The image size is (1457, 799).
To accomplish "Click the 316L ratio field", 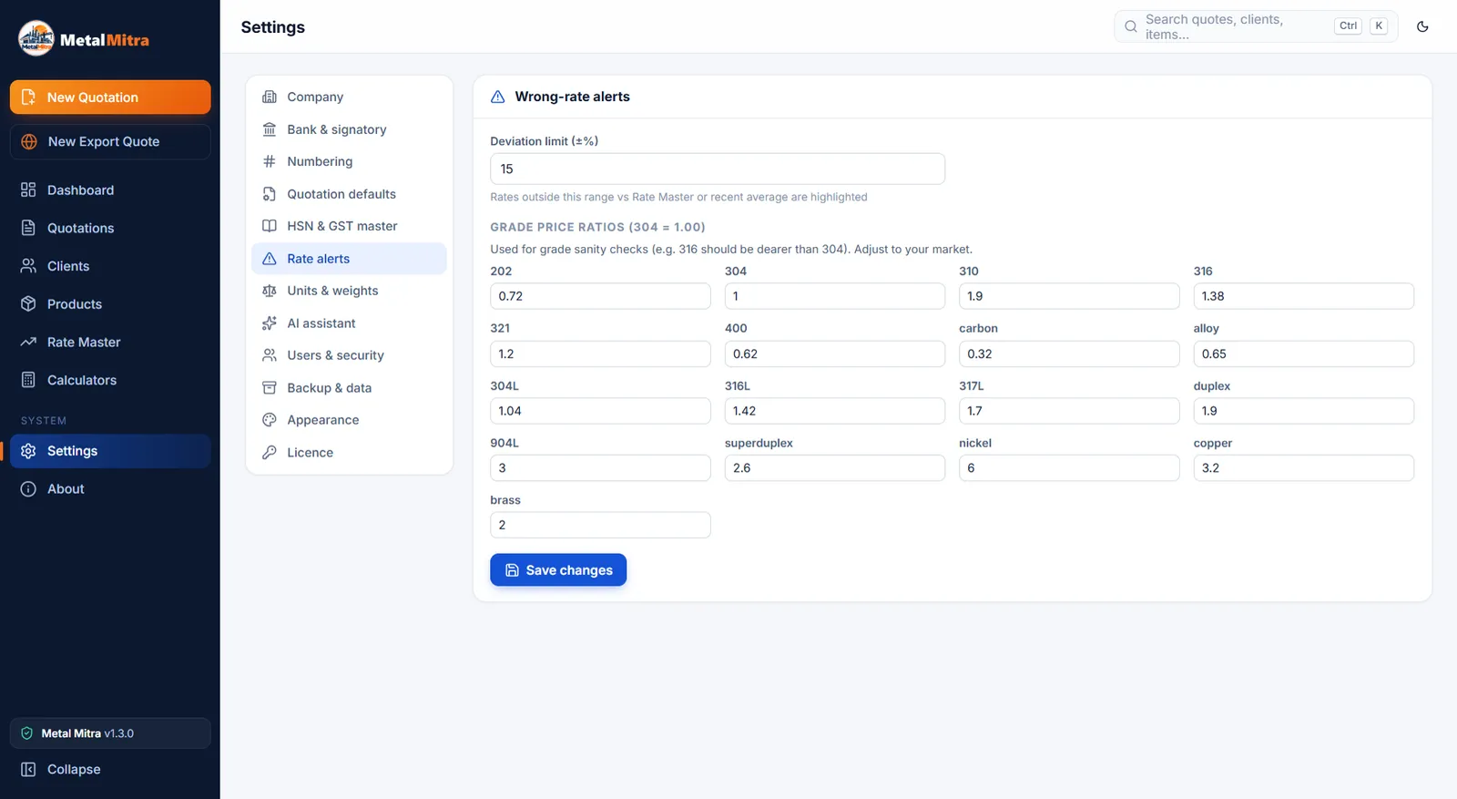I will [835, 411].
